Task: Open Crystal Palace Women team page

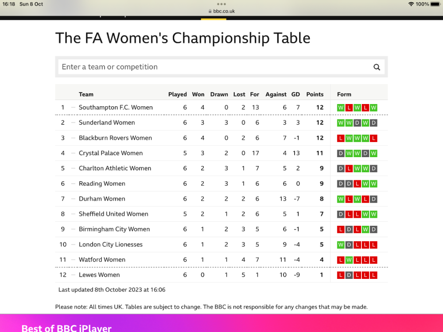Action: coord(111,153)
